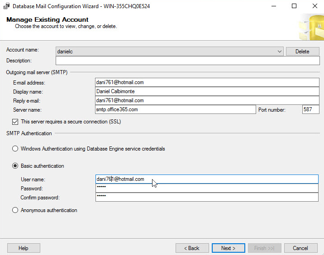Open Help for this wizard

coord(24,248)
